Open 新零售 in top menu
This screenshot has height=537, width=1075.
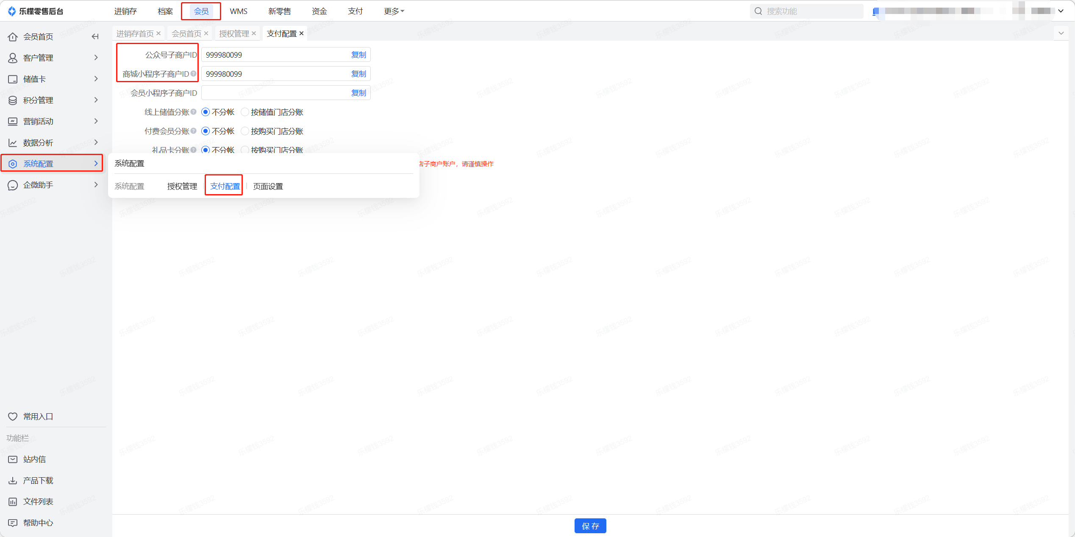tap(280, 11)
